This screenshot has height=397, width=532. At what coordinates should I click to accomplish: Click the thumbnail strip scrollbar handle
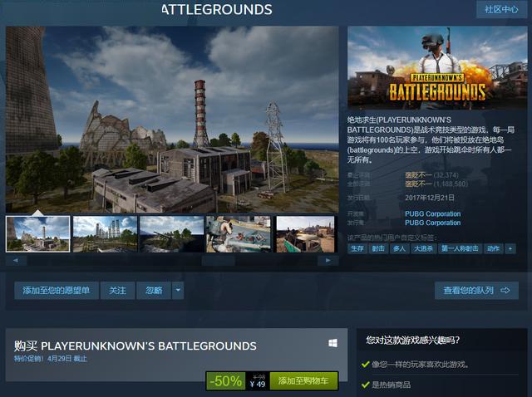coord(218,260)
